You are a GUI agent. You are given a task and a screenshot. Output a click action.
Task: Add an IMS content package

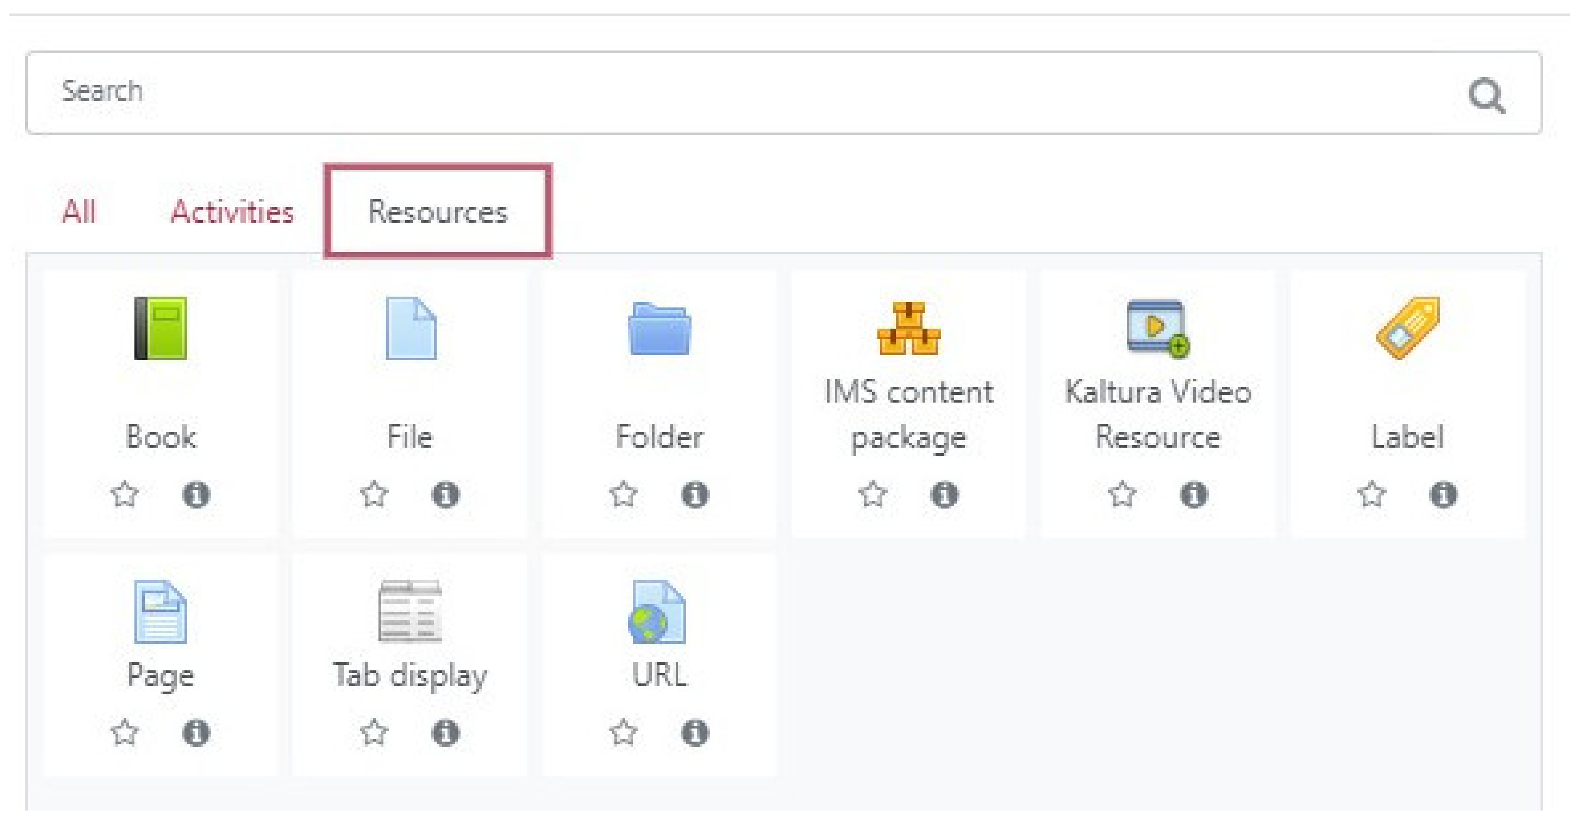point(909,328)
